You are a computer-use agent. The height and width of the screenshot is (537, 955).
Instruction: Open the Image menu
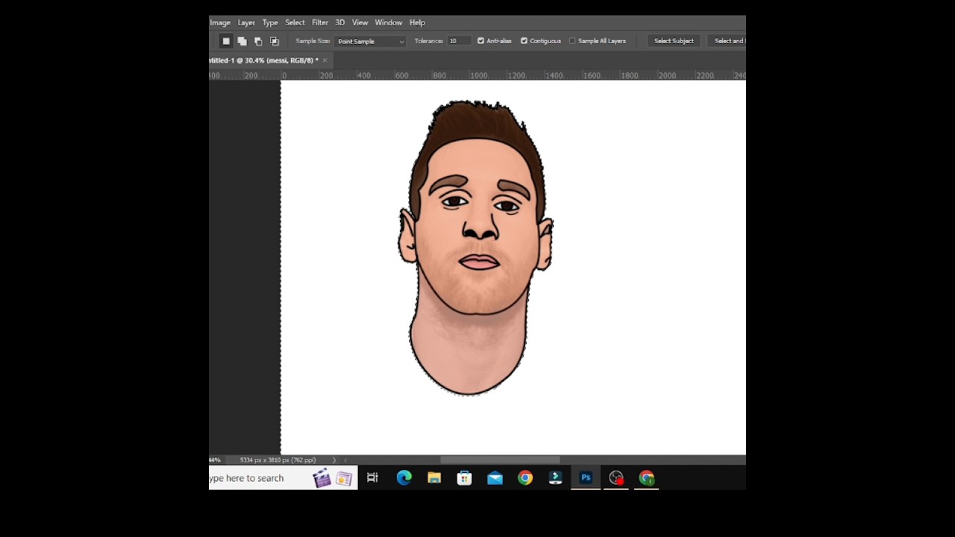click(220, 22)
